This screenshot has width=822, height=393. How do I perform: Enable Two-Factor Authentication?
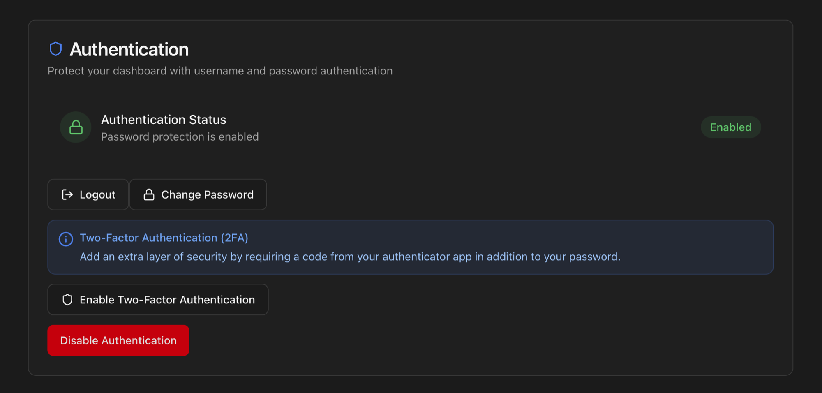158,300
